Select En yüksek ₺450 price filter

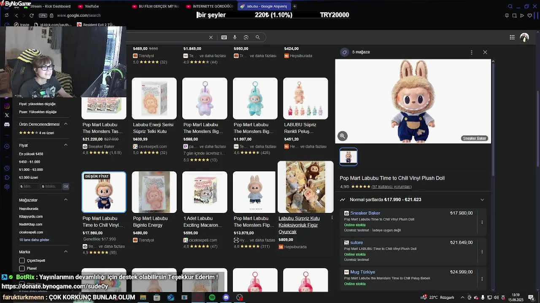click(x=31, y=154)
